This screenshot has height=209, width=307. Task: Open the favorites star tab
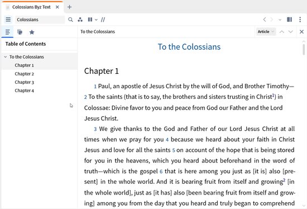coord(32,32)
